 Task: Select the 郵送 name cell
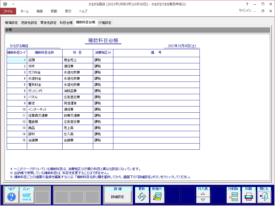click(45, 103)
